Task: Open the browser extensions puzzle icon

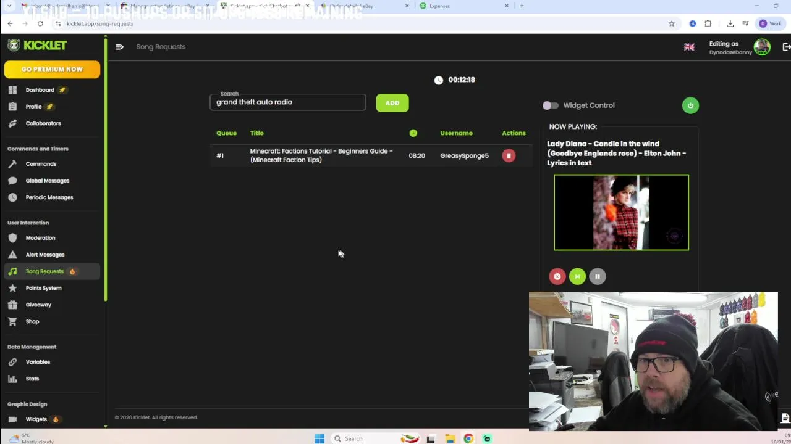Action: click(x=708, y=23)
